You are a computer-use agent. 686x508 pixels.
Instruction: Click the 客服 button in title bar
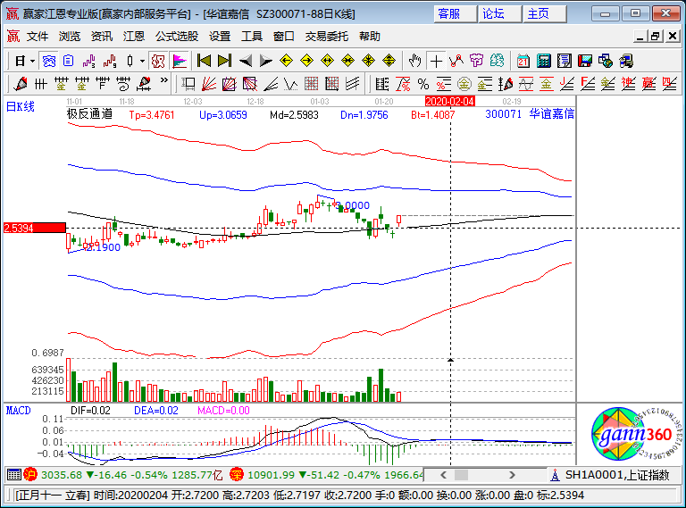point(455,14)
